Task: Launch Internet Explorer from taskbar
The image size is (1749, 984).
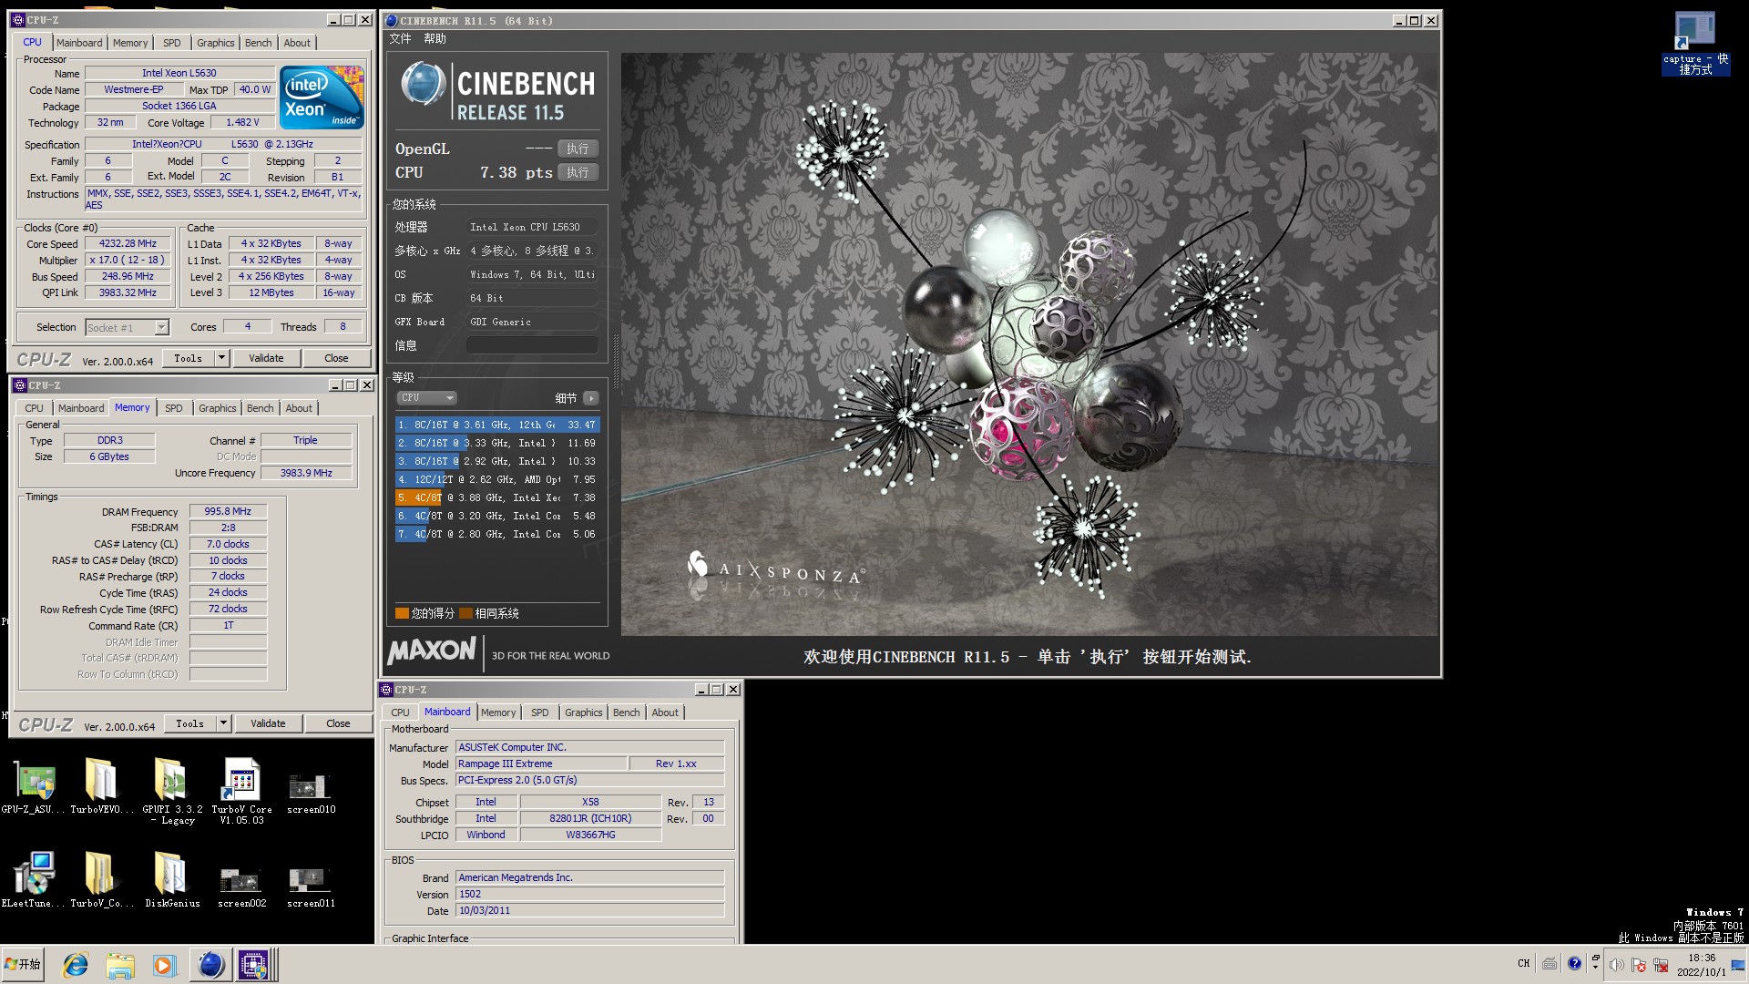Action: 76,965
